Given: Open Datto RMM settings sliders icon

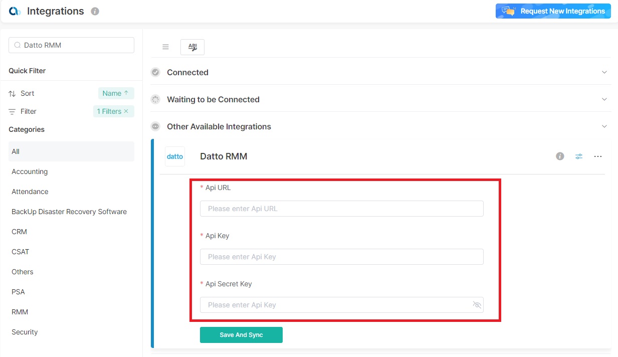Looking at the screenshot, I should pyautogui.click(x=579, y=156).
